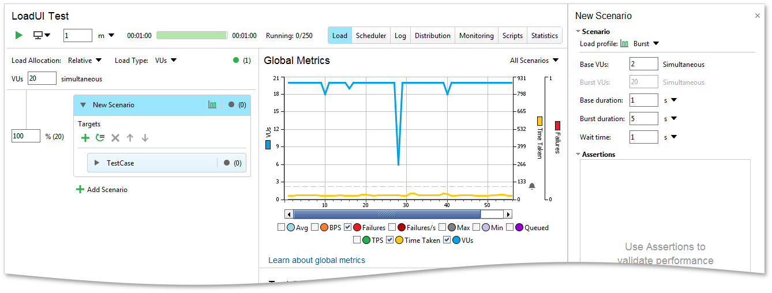Click chart scrollbar left arrow

[289, 214]
